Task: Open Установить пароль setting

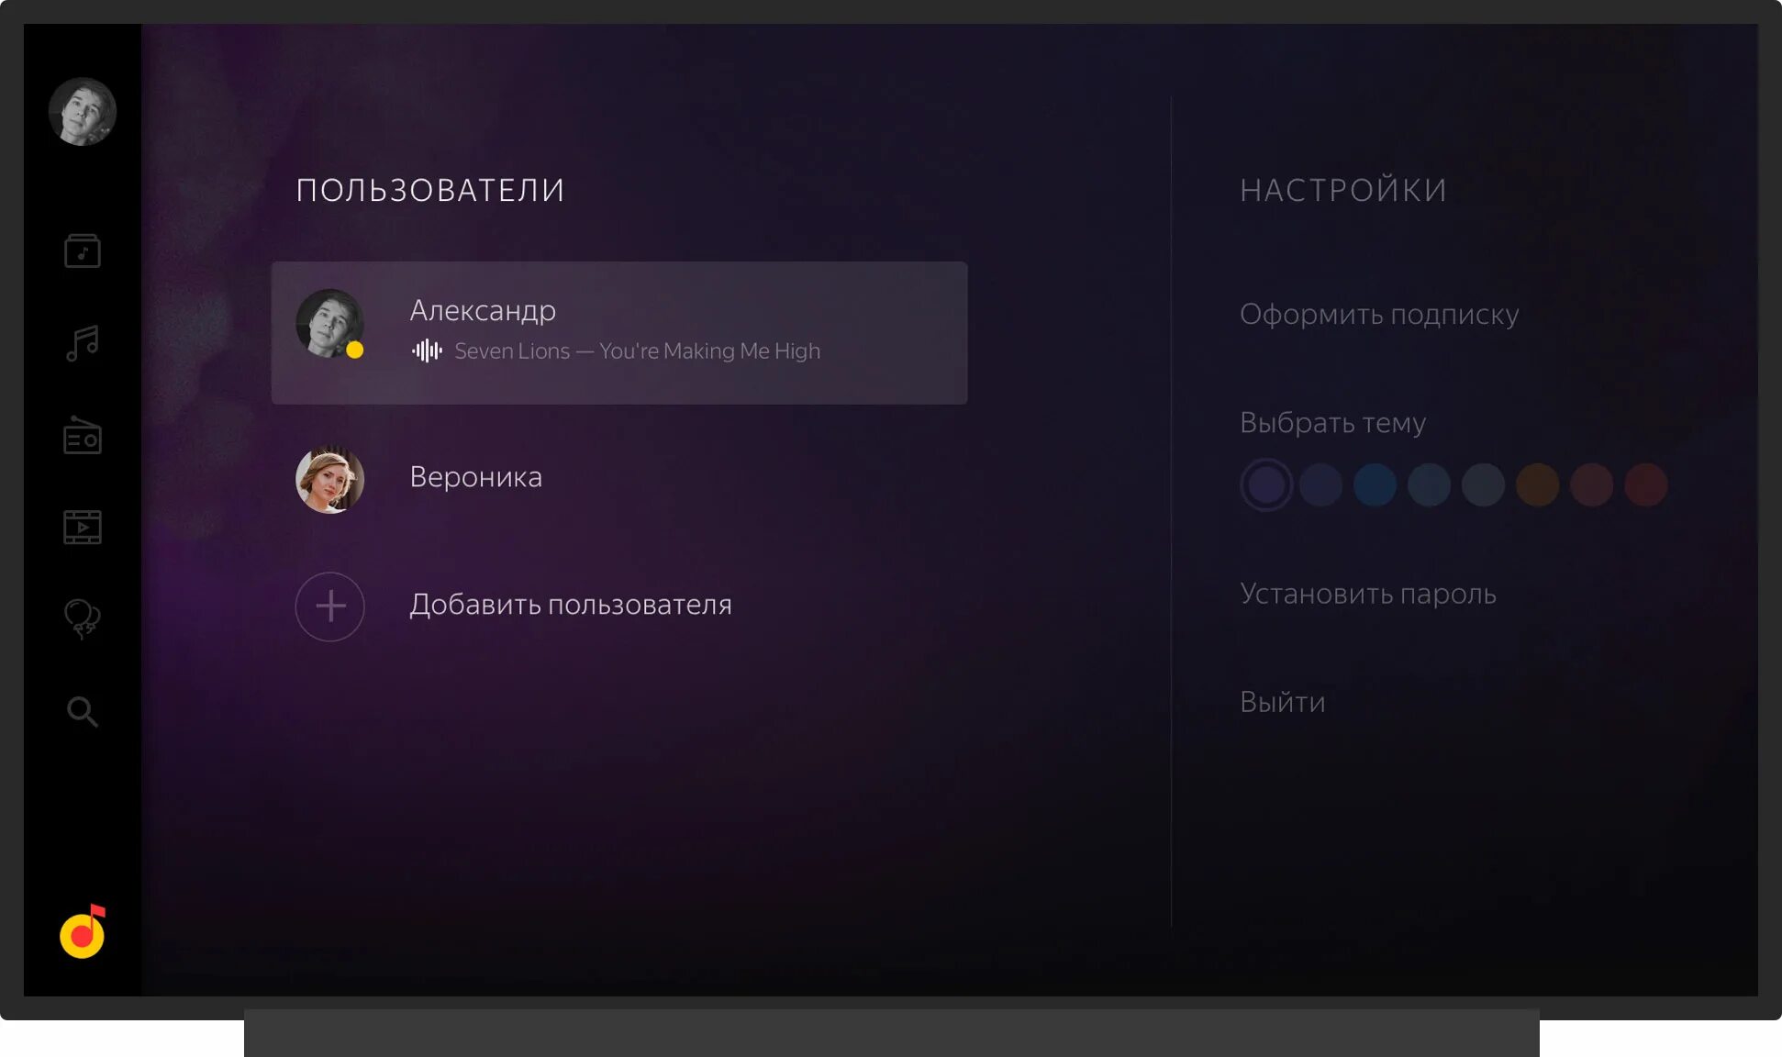Action: pos(1367,594)
